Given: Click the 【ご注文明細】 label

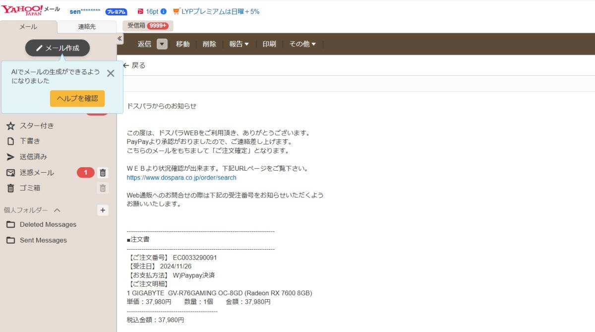Looking at the screenshot, I should click(x=148, y=284).
